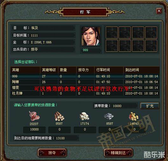Click the wood logs resource icon
168x161 pixels.
pyautogui.click(x=59, y=116)
